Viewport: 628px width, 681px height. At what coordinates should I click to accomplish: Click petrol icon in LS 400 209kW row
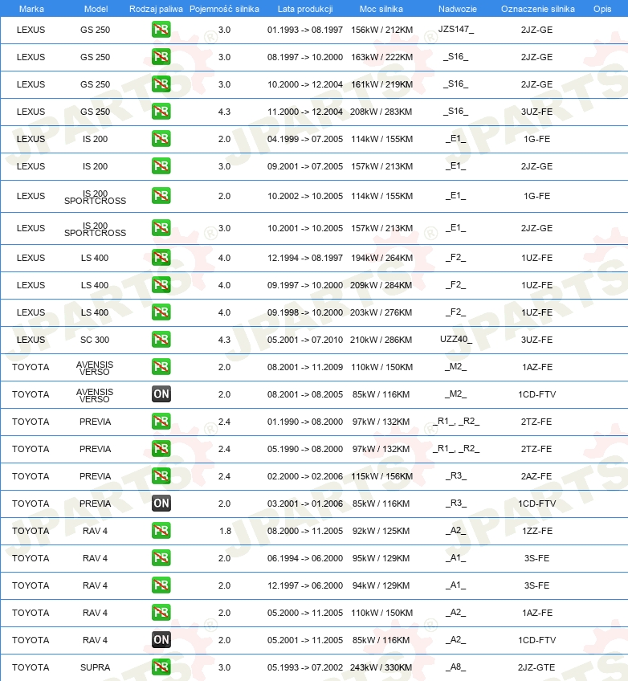coord(161,285)
